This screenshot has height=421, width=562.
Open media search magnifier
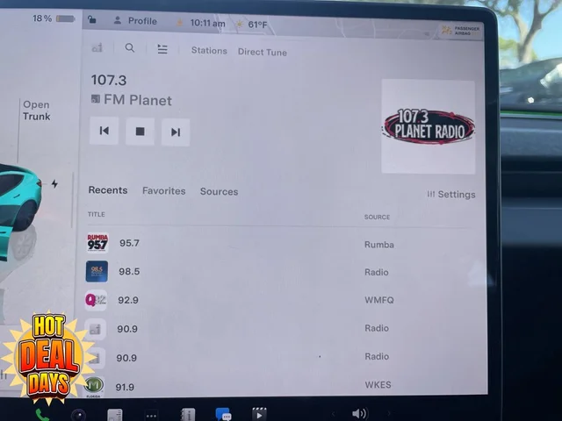[x=130, y=48]
